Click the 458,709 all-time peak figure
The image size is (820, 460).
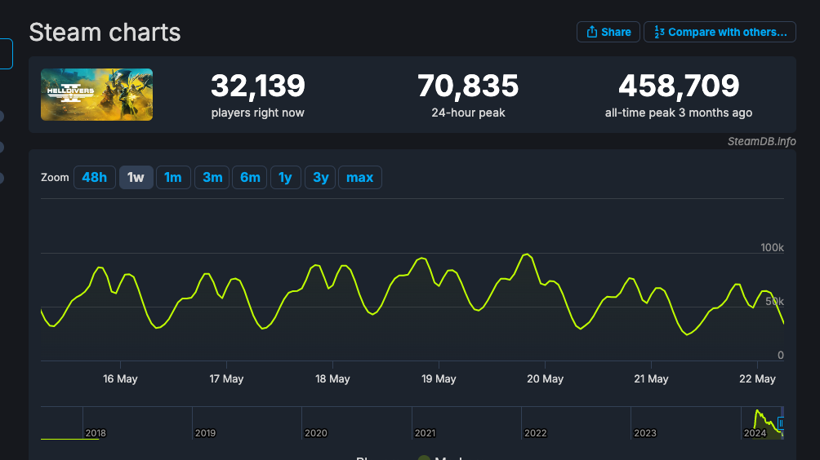[679, 86]
